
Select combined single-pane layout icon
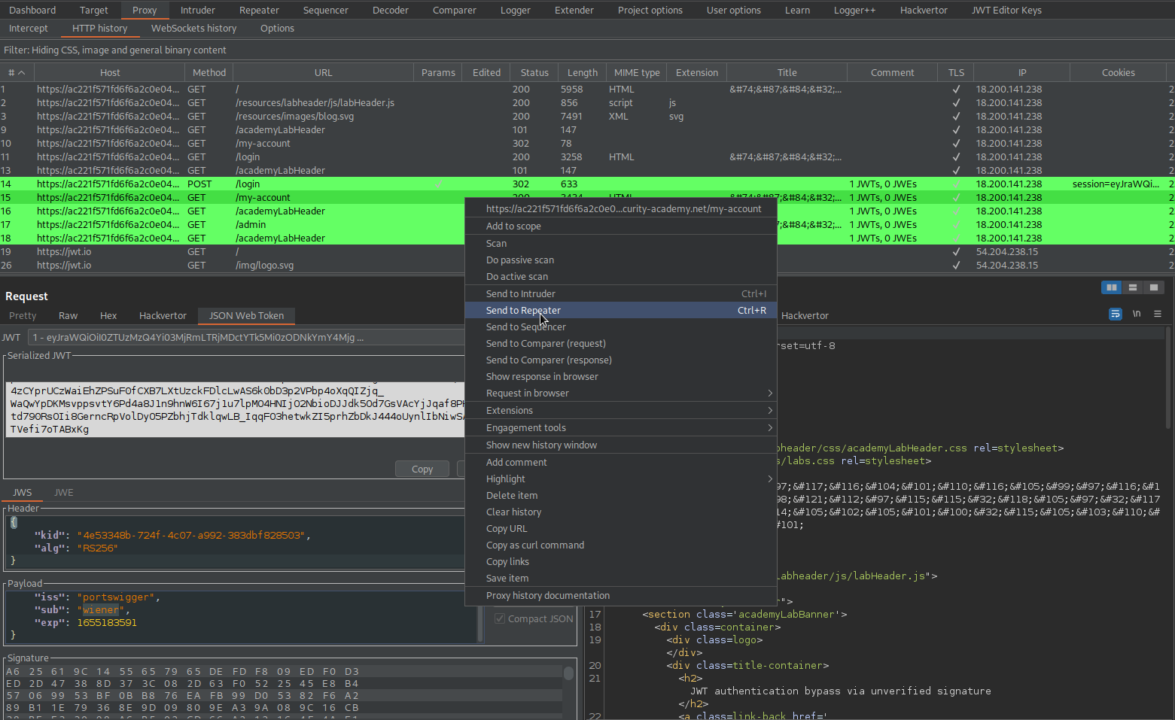click(x=1153, y=287)
